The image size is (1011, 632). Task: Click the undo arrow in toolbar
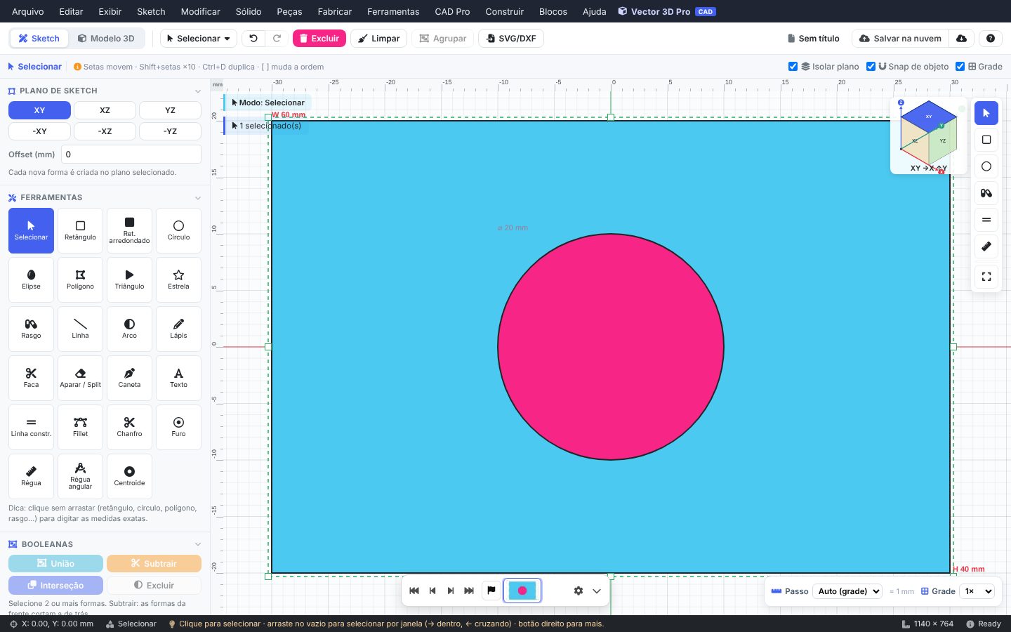(253, 39)
